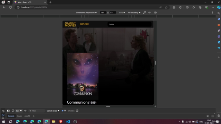Image resolution: width=221 pixels, height=124 pixels.
Task: Click the DevTools feedback icon
Action: click(x=208, y=116)
